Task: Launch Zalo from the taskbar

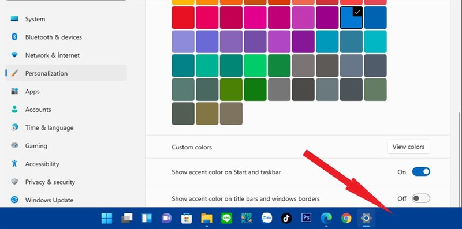Action: [x=267, y=218]
